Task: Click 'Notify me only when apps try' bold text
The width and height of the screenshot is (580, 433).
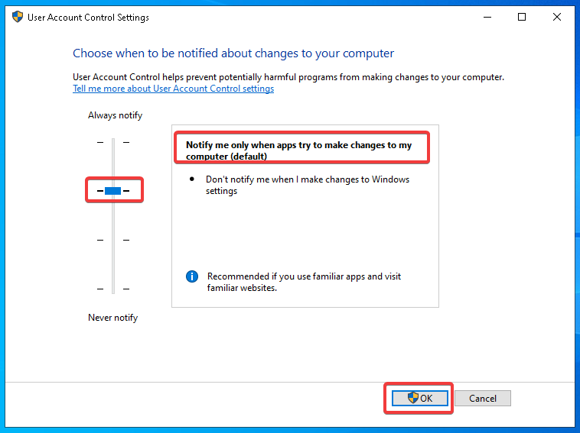Action: click(298, 150)
